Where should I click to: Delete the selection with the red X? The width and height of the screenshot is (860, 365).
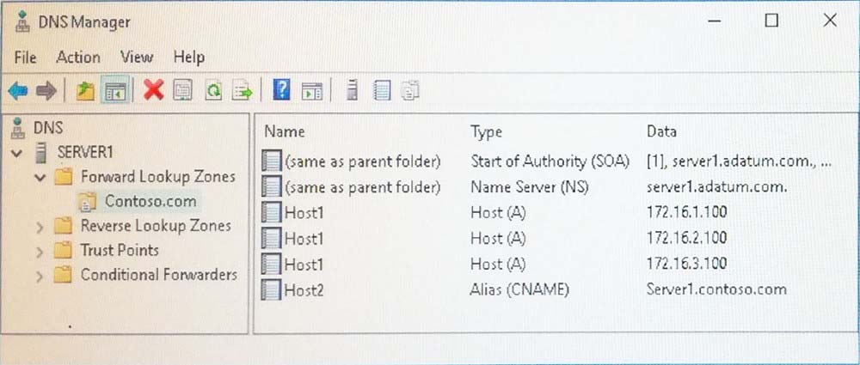(154, 90)
